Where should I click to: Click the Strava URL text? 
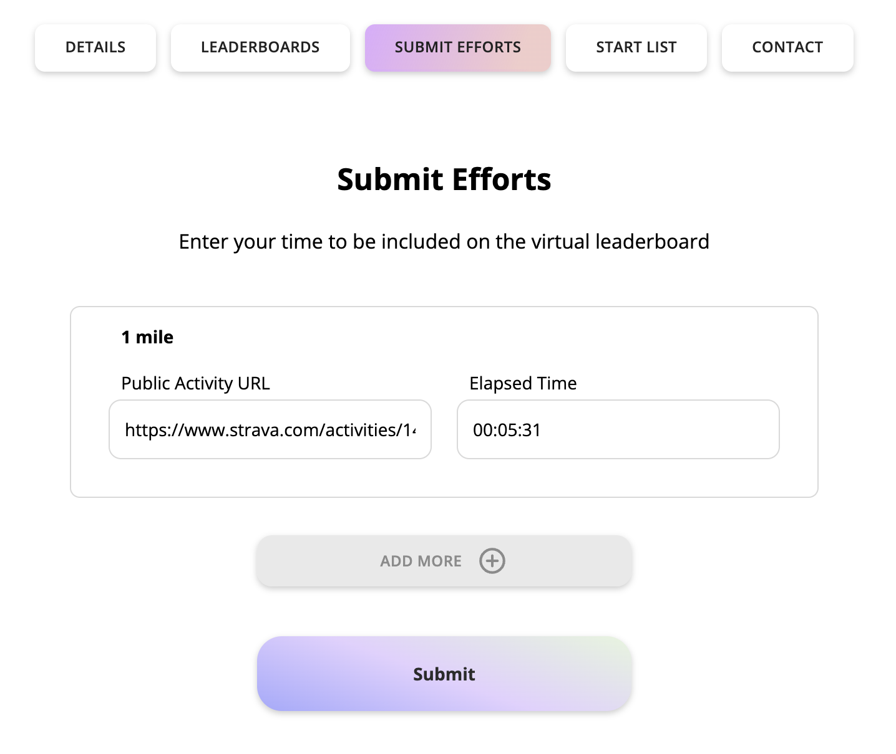click(270, 430)
